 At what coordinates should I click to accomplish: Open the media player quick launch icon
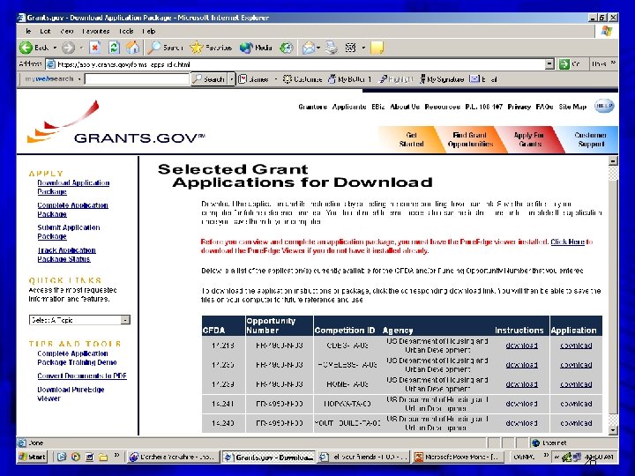point(75,457)
